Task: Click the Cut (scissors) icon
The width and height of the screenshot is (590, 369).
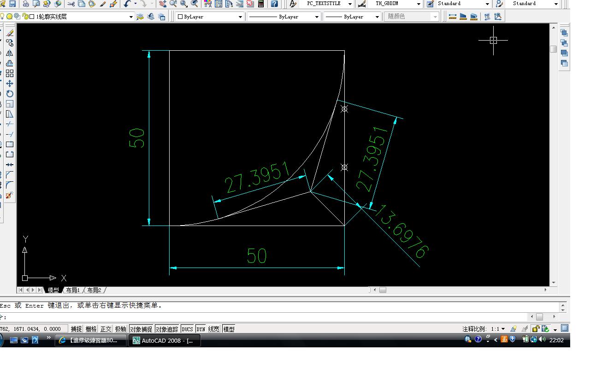Action: click(71, 4)
